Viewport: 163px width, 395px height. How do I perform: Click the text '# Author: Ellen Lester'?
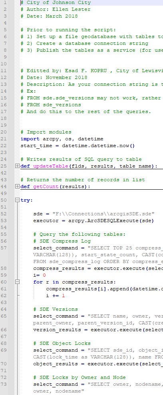pos(56,10)
